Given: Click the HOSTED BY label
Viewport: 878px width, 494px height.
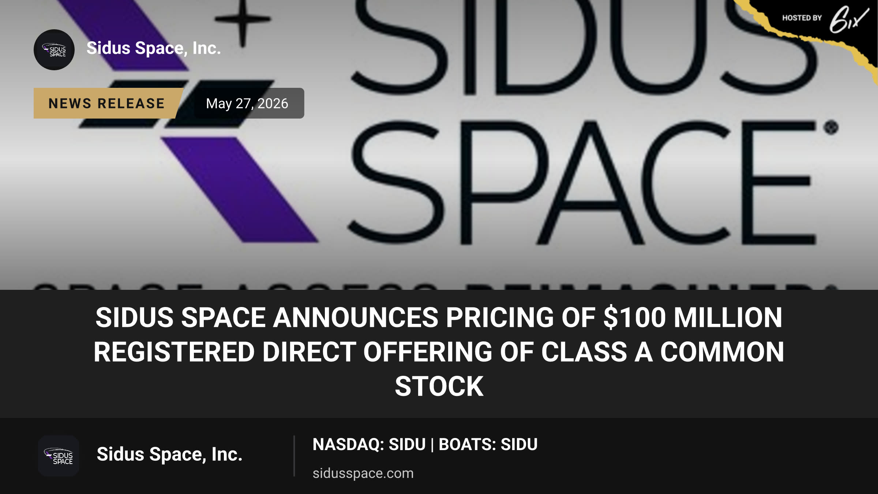Looking at the screenshot, I should click(x=802, y=18).
